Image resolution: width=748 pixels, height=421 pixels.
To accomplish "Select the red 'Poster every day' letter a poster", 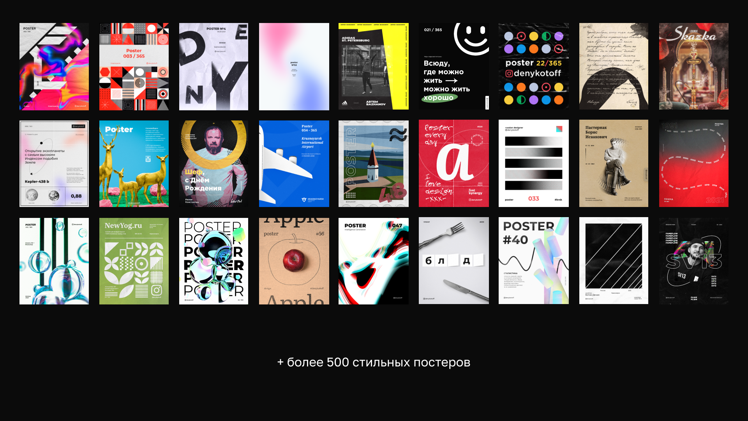I will 453,164.
